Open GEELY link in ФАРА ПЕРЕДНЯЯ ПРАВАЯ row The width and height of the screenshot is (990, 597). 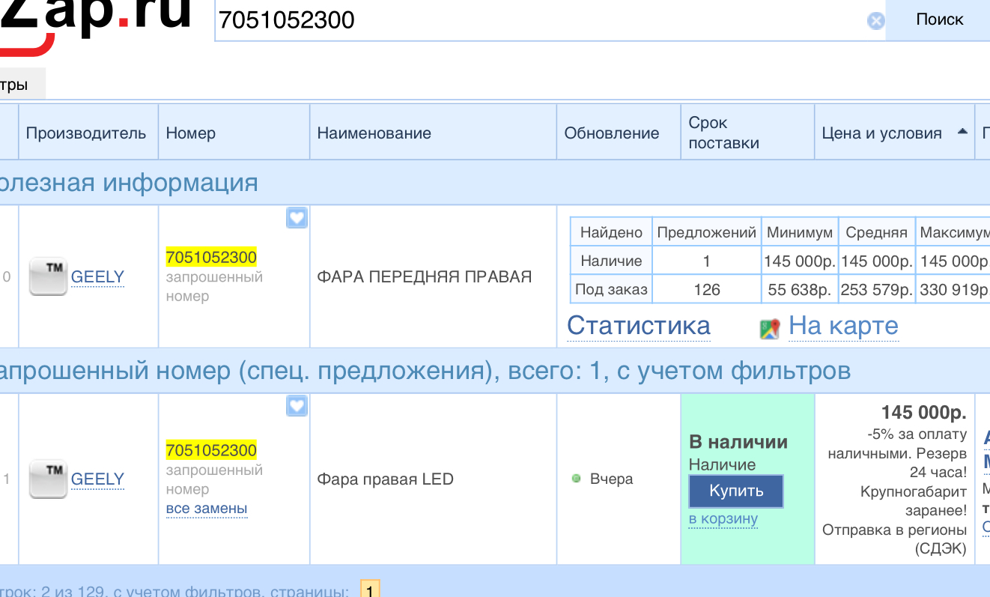point(97,277)
